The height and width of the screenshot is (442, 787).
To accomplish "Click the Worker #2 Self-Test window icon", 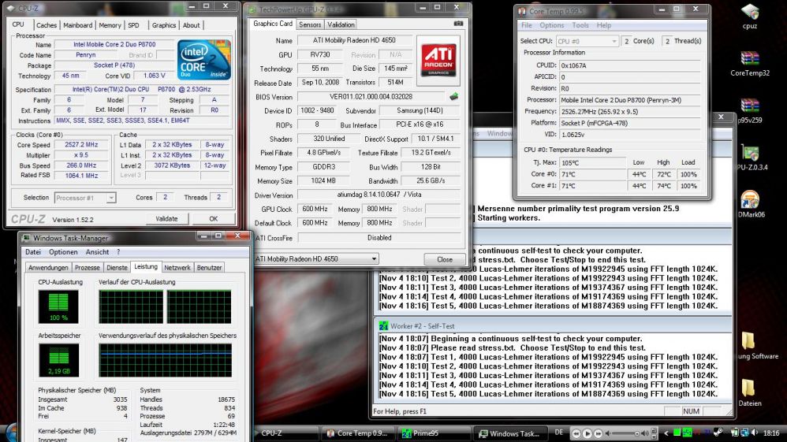I will (x=383, y=326).
